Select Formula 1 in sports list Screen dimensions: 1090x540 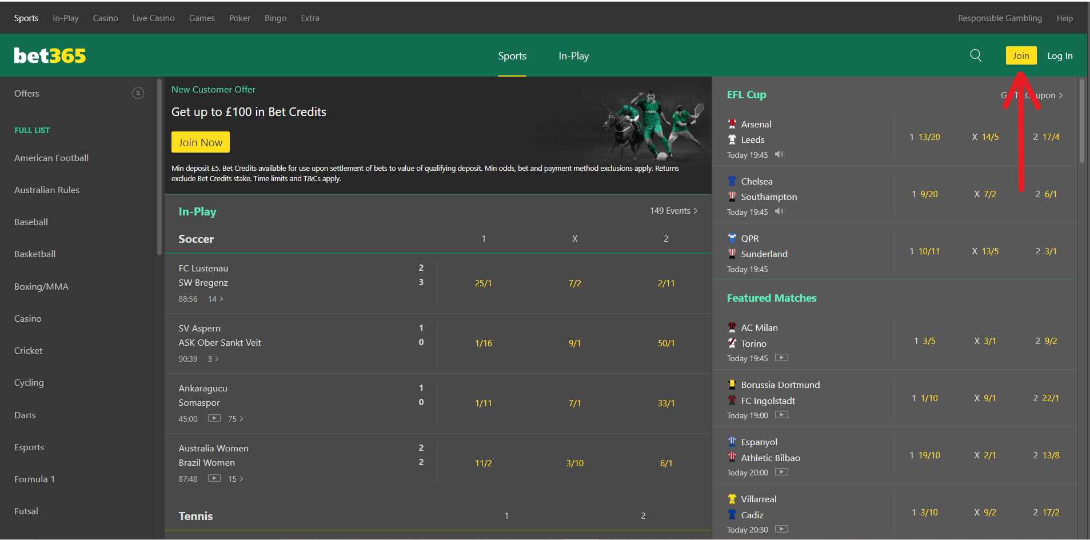(34, 479)
